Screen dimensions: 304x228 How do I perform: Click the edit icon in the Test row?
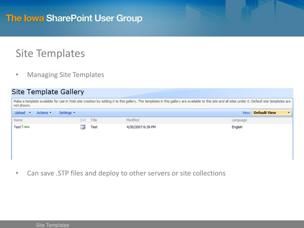pyautogui.click(x=83, y=127)
